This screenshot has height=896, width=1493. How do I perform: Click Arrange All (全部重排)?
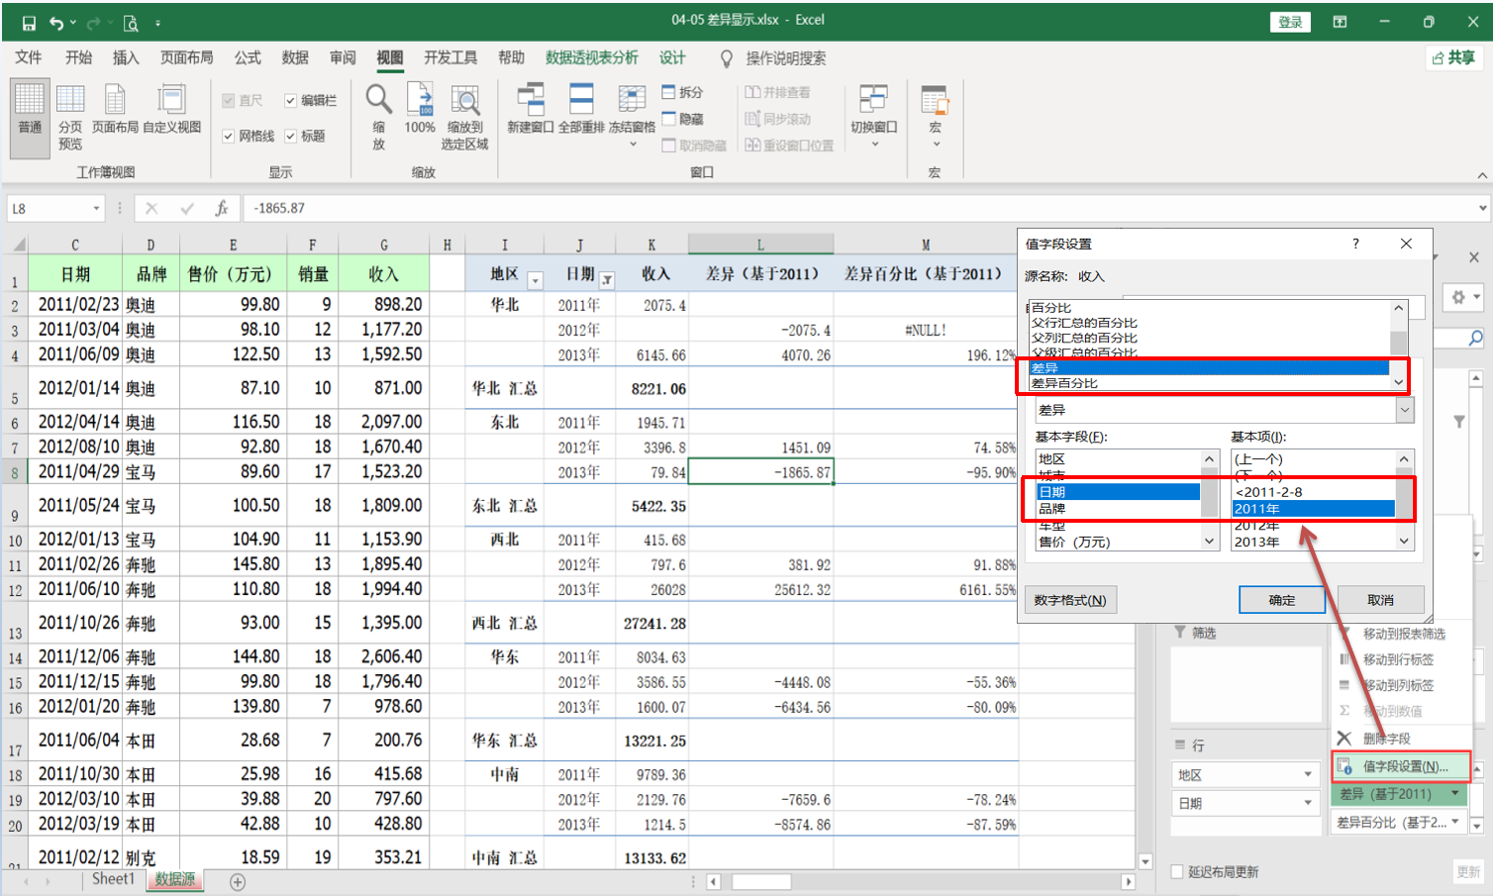(581, 110)
